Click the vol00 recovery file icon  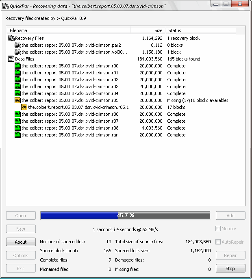pyautogui.click(x=17, y=52)
